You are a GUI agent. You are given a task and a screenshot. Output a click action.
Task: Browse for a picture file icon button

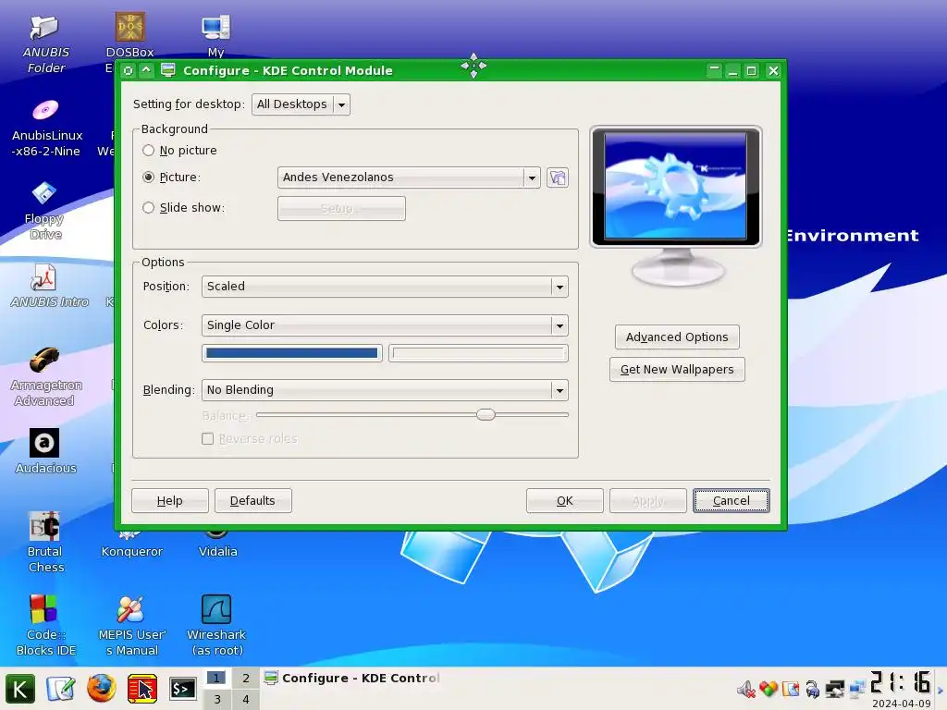[558, 177]
